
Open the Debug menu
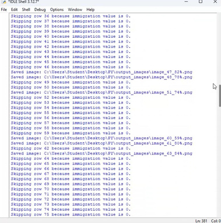coord(40,9)
